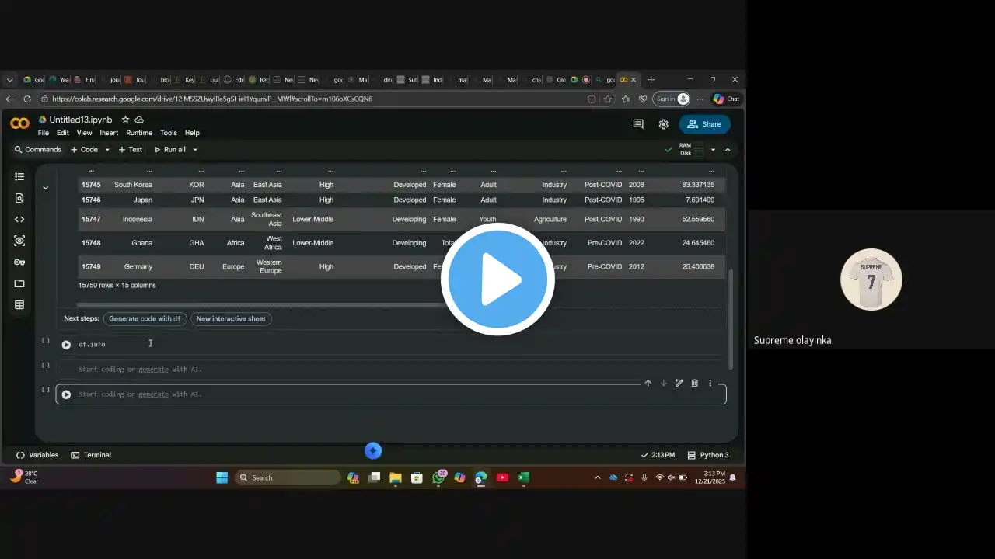Add this page to browser favorites

point(607,99)
